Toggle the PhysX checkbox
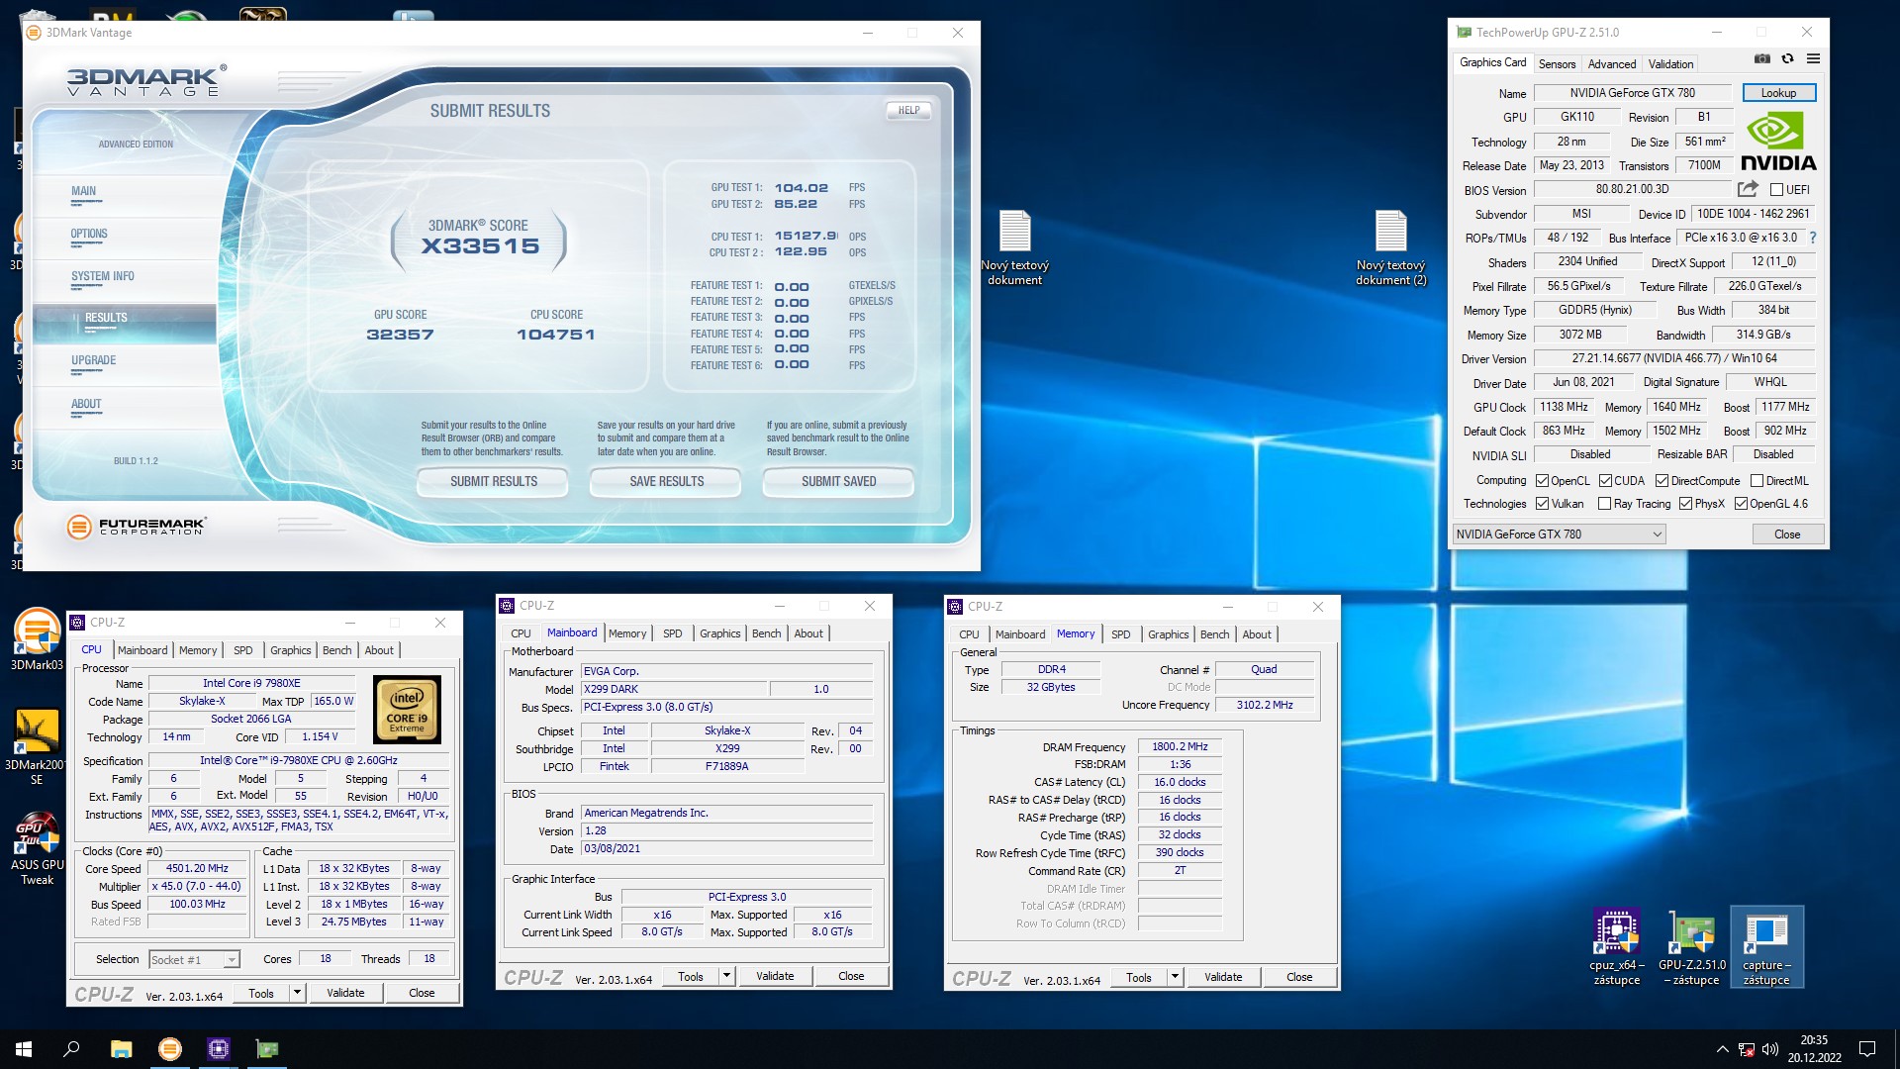The height and width of the screenshot is (1069, 1900). point(1685,504)
